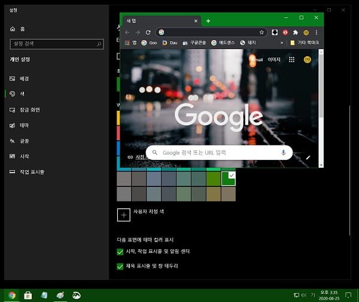Go back in Chrome
This screenshot has height=302, width=359.
click(127, 32)
